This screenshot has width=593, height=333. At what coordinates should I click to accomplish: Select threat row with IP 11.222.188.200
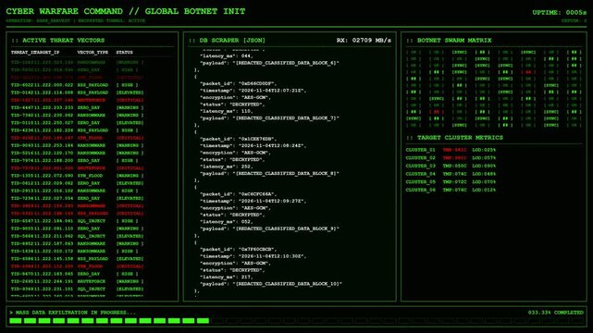77,161
